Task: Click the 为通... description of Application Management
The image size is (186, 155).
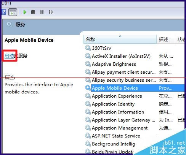Action: [x=165, y=128]
